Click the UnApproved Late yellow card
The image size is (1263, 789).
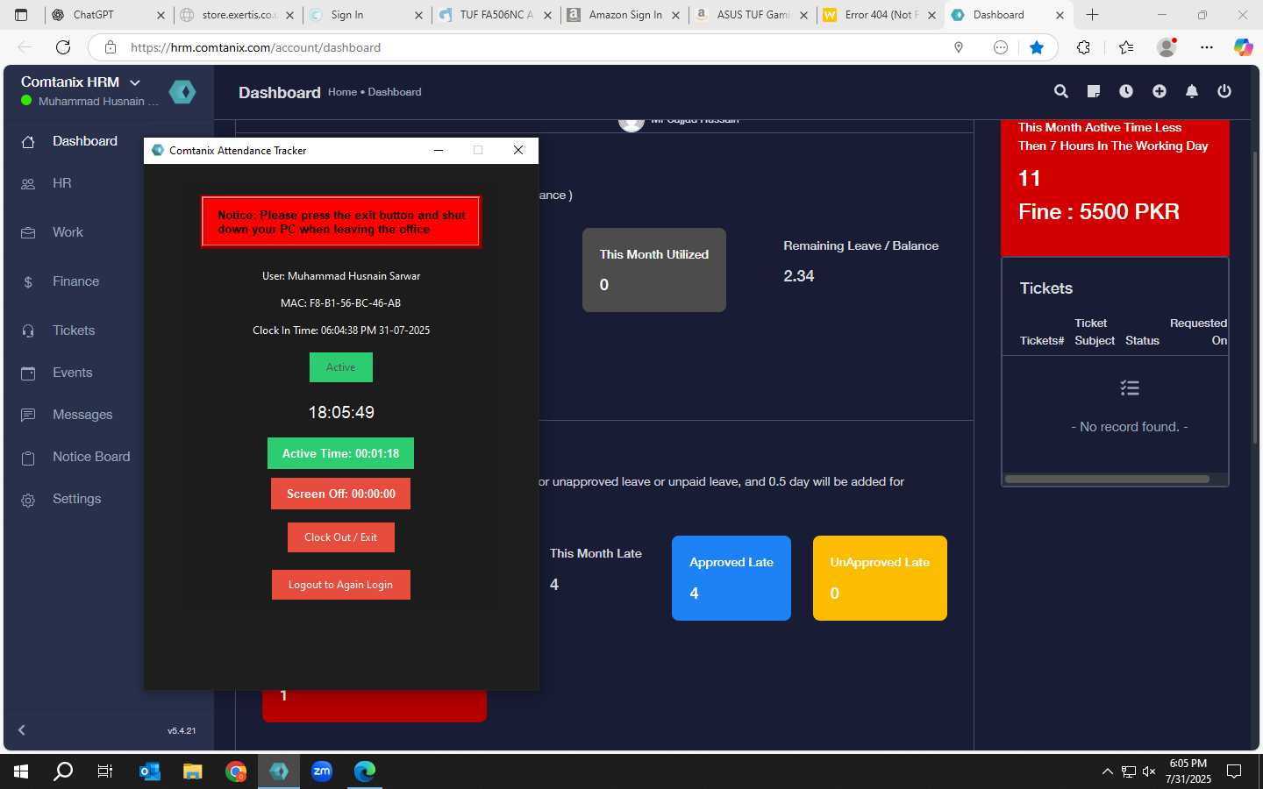(880, 578)
